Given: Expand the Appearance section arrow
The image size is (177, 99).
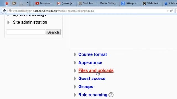Looking at the screenshot, I should 75,62.
